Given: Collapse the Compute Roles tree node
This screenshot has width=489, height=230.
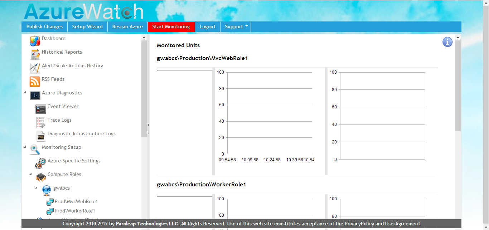Looking at the screenshot, I should [30, 174].
